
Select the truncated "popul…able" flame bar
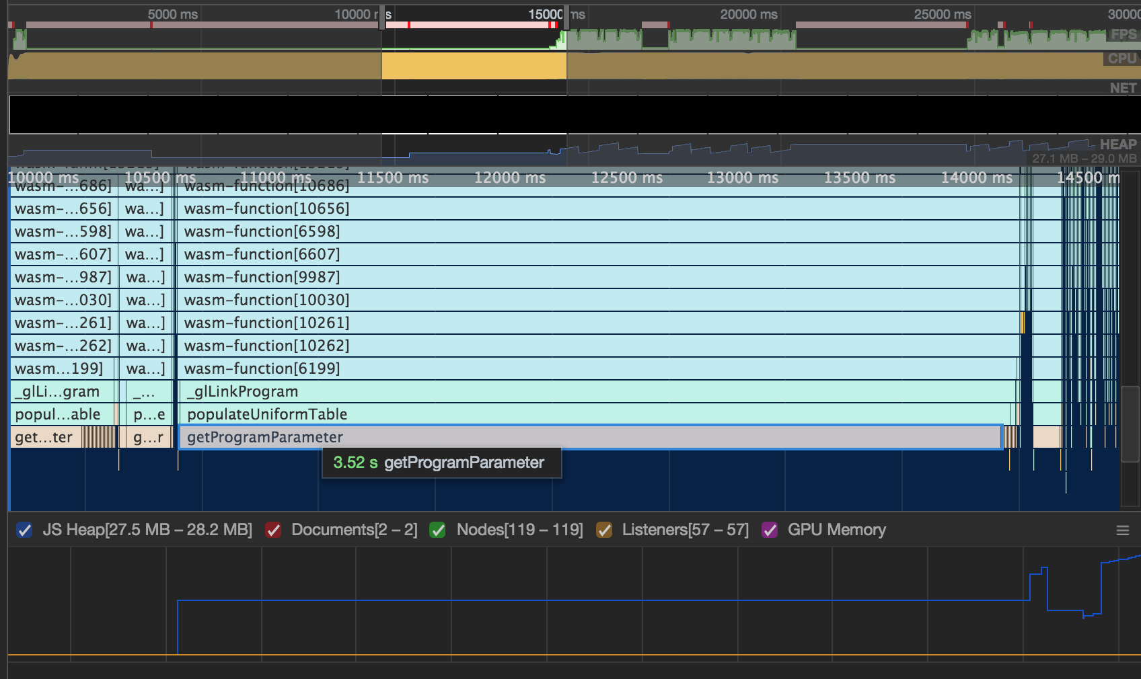click(63, 414)
